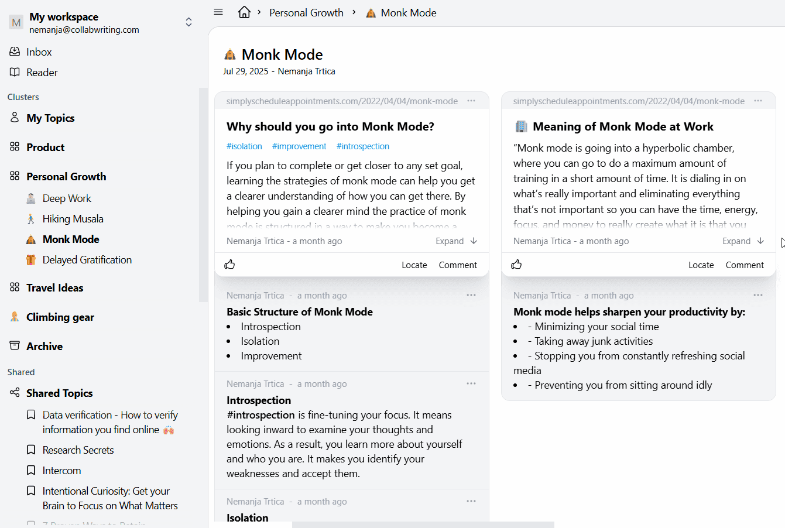
Task: Click bookmark icon beside Intercom
Action: 31,470
